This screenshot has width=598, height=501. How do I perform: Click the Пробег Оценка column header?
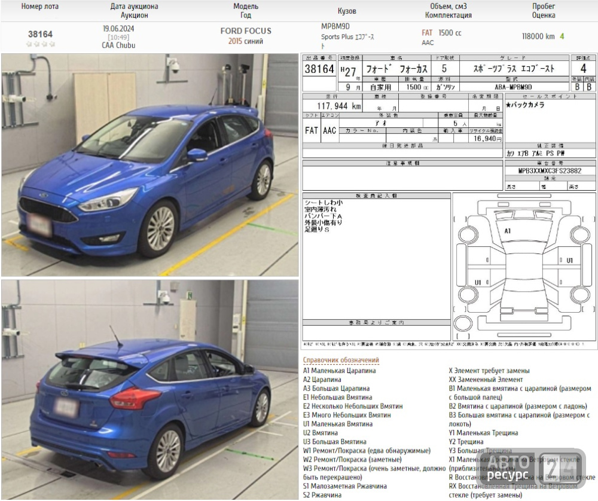tap(544, 11)
